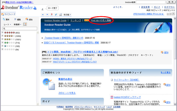Open livedoor PICSのピックアップ feed link
The image size is (177, 111).
(127, 97)
